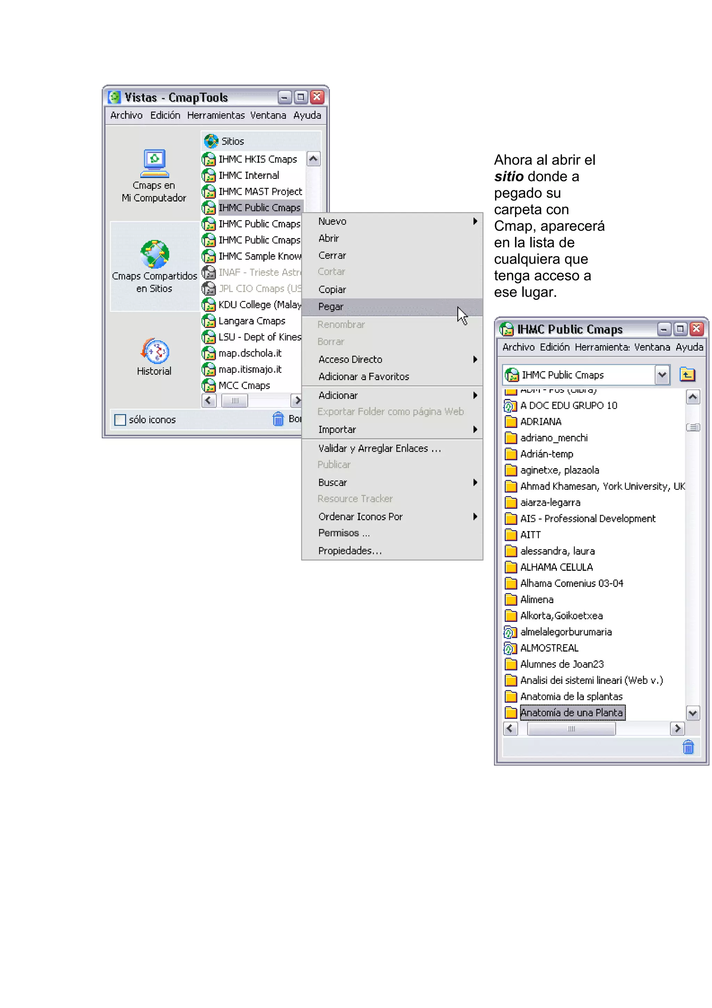Viewport: 712px width, 1008px height.
Task: Choose Abrir from the context menu
Action: pos(392,238)
